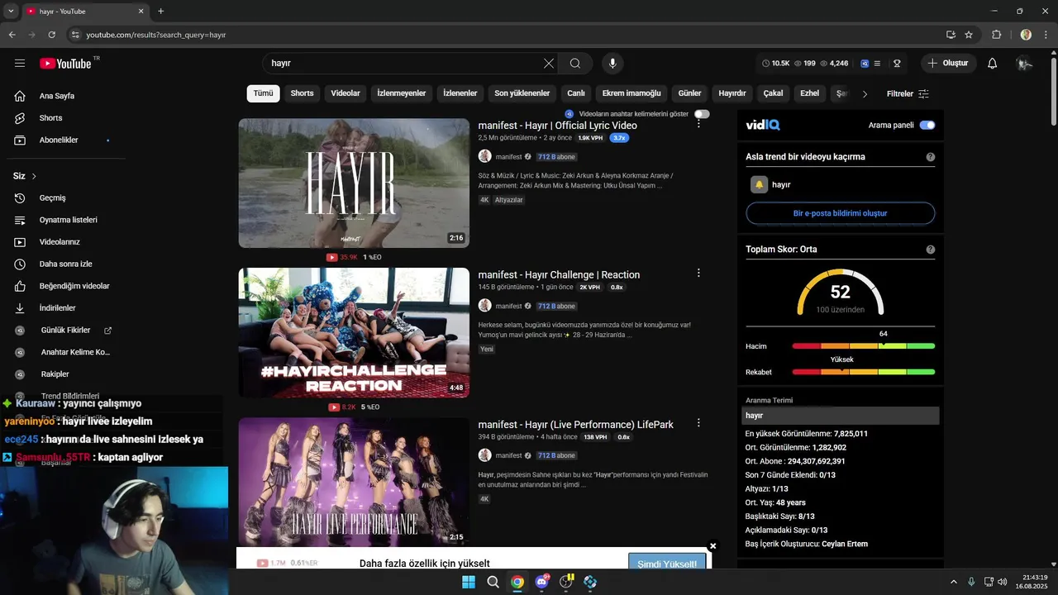Reload the page with the browser refresh icon

[x=51, y=35]
